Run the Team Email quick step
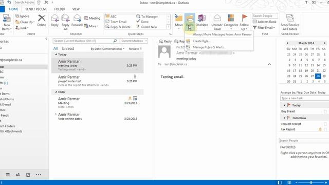This screenshot has width=329, height=185. [x=116, y=22]
